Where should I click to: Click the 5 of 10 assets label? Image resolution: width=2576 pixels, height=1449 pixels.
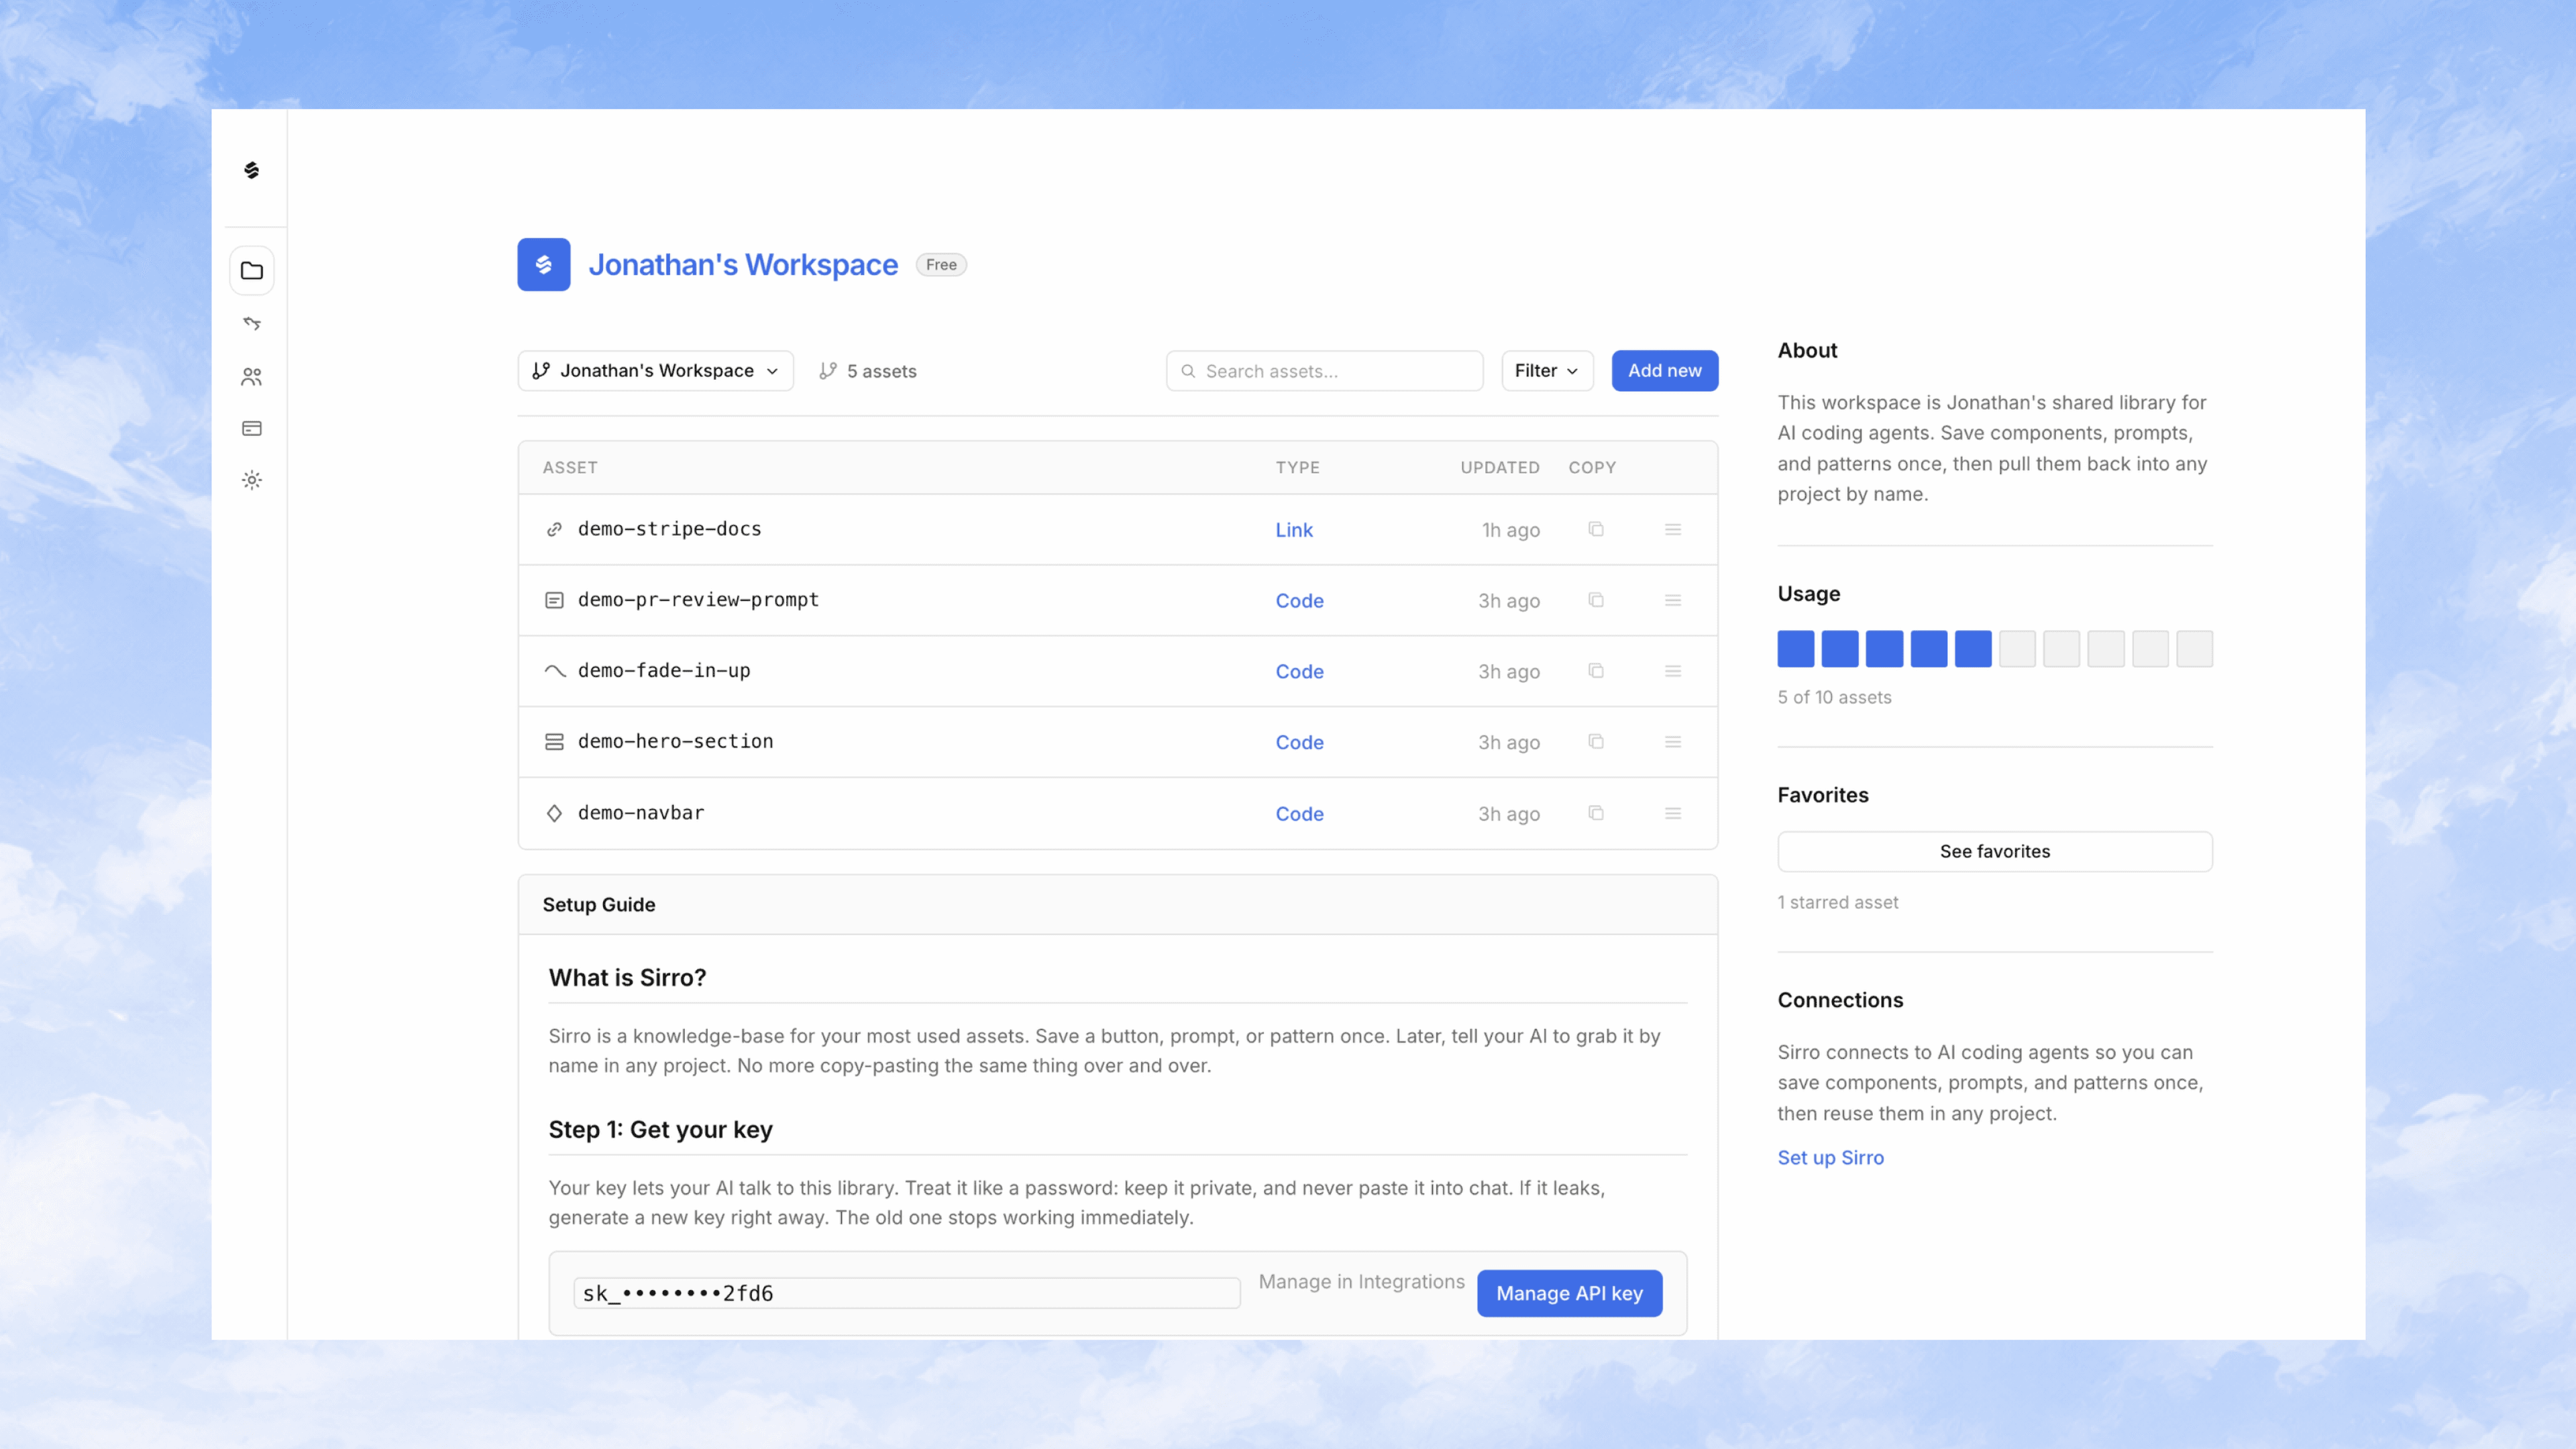point(1835,697)
